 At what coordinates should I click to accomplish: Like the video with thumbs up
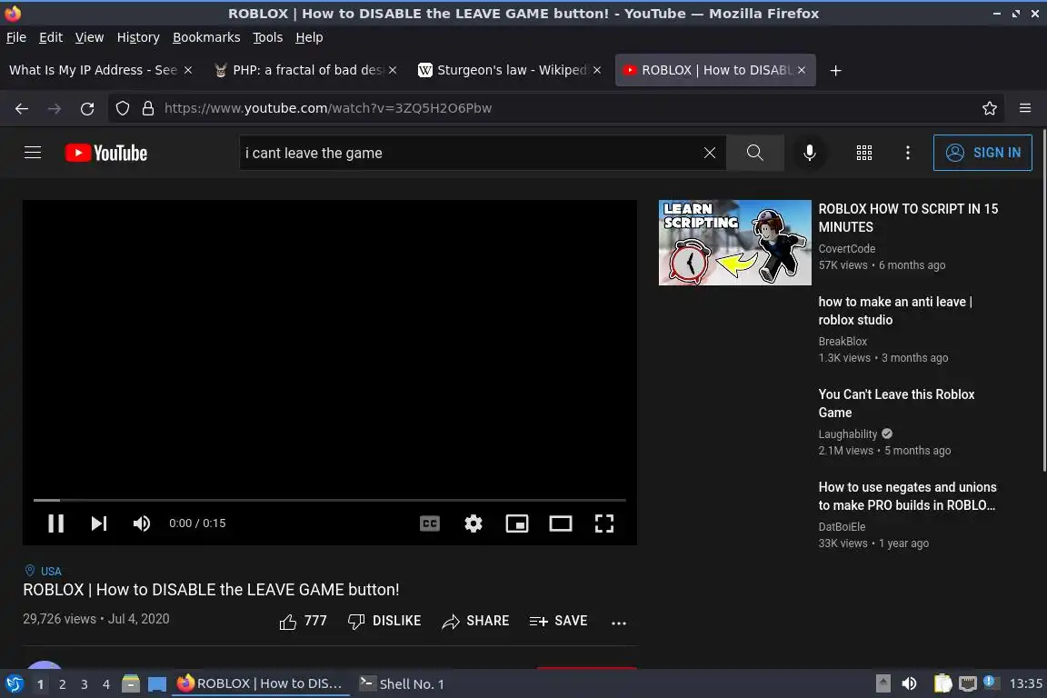[x=304, y=621]
